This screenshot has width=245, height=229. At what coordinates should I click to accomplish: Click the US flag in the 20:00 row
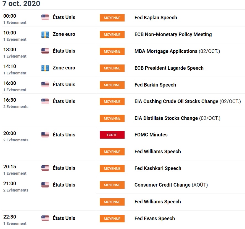(x=45, y=135)
